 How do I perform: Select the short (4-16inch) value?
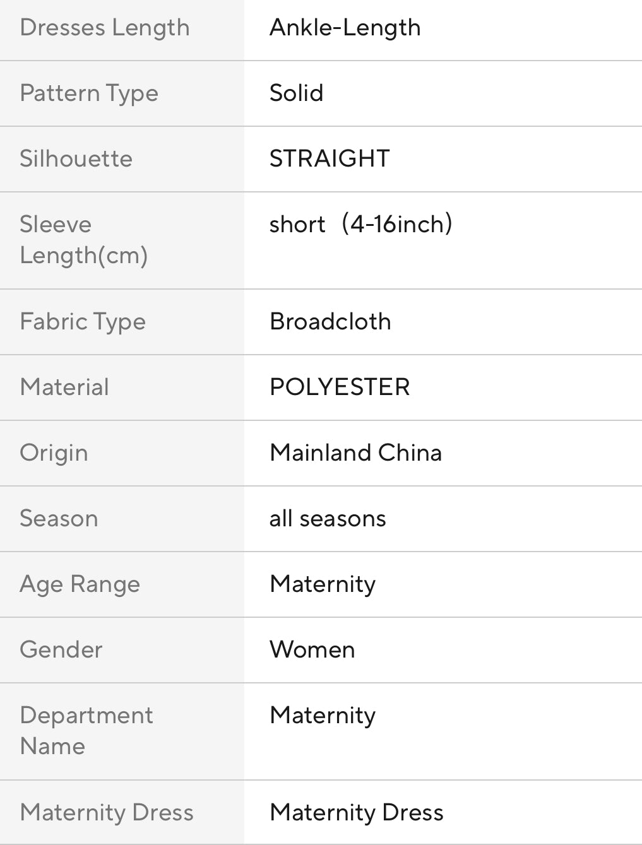[x=360, y=224]
